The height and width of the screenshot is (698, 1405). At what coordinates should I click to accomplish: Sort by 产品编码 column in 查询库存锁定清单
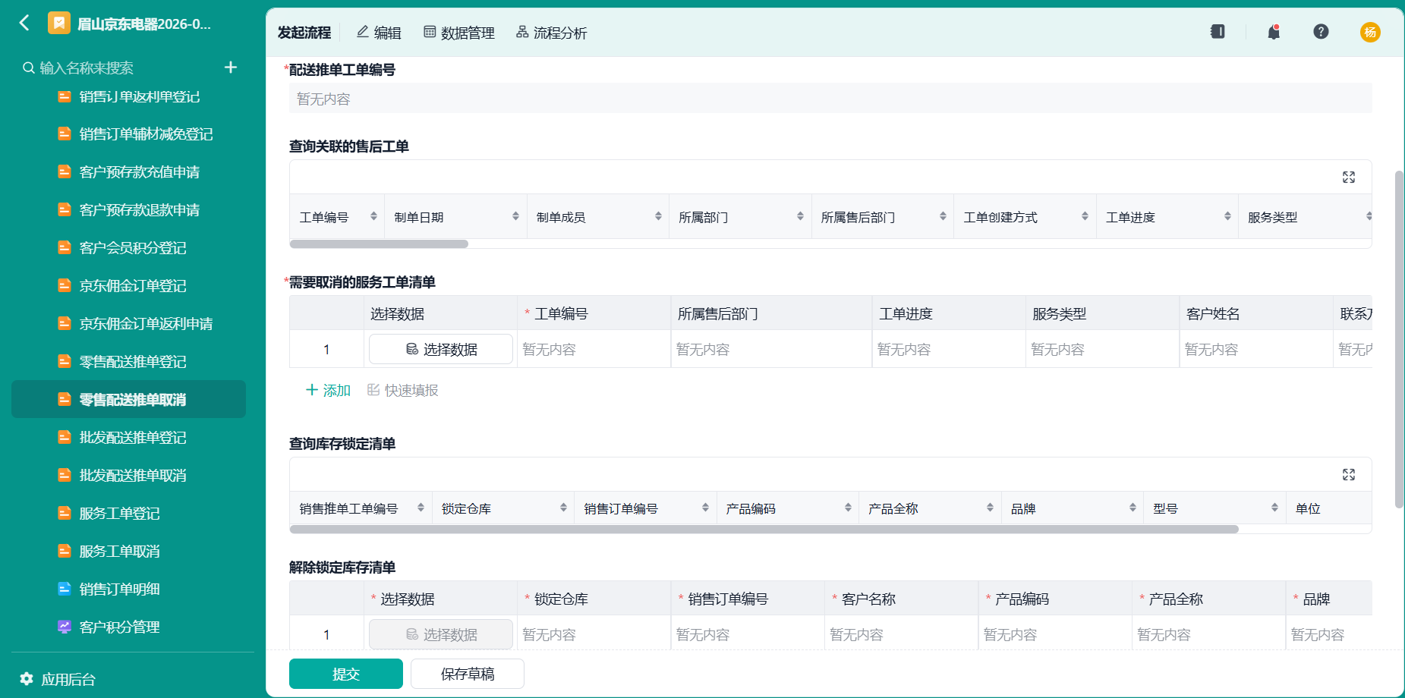pos(848,508)
